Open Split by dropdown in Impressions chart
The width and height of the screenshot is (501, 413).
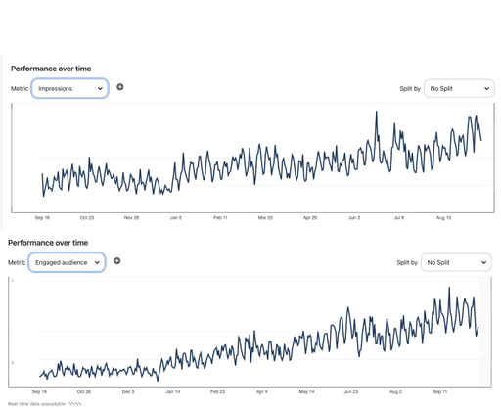tap(459, 88)
